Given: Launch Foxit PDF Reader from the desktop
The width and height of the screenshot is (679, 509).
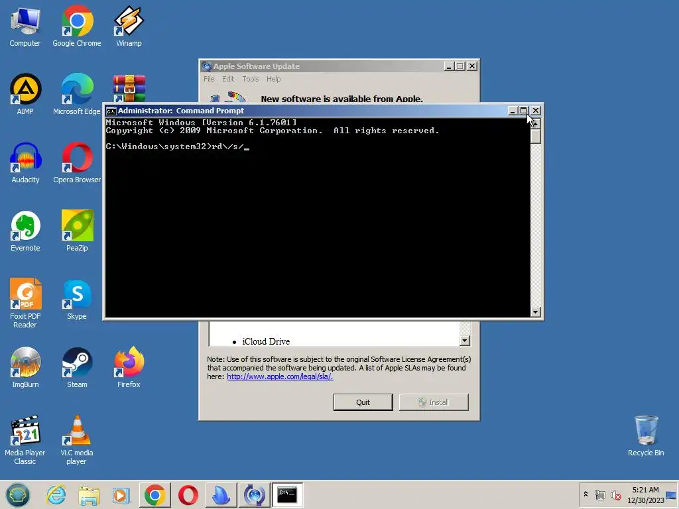Looking at the screenshot, I should (x=25, y=304).
